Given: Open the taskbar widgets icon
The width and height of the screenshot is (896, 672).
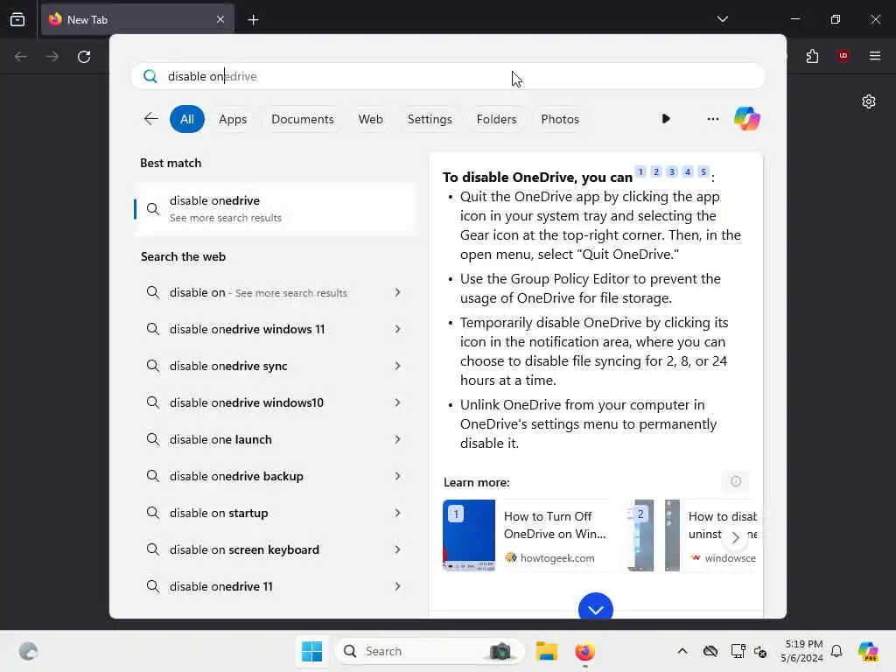Looking at the screenshot, I should tap(28, 651).
